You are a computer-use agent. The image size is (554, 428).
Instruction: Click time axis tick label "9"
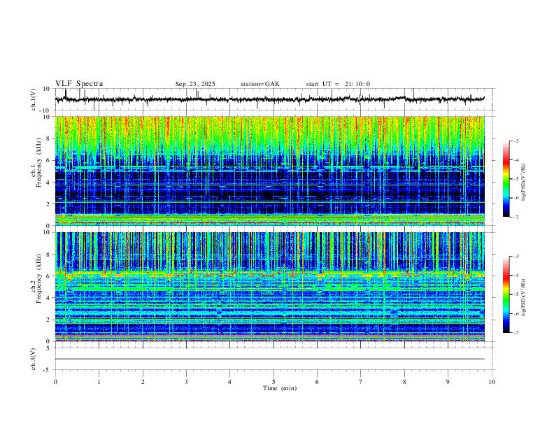pos(448,382)
